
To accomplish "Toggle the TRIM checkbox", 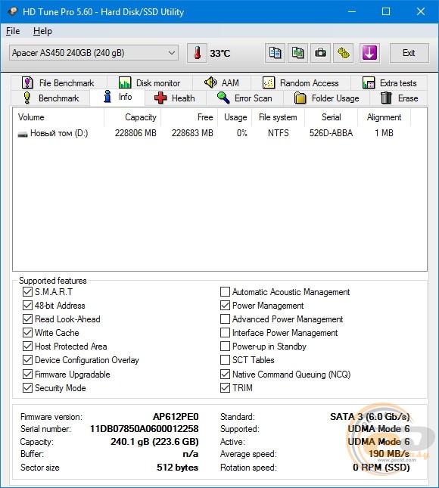I will [225, 388].
